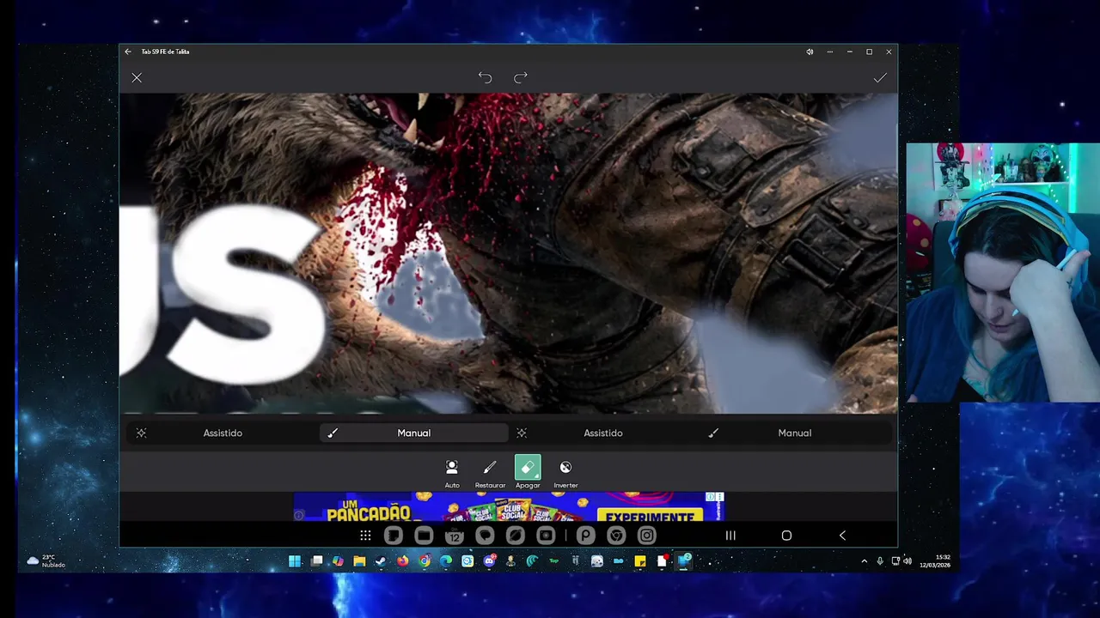The width and height of the screenshot is (1100, 618).
Task: Open the Calendar app in the tablet dock
Action: (455, 536)
